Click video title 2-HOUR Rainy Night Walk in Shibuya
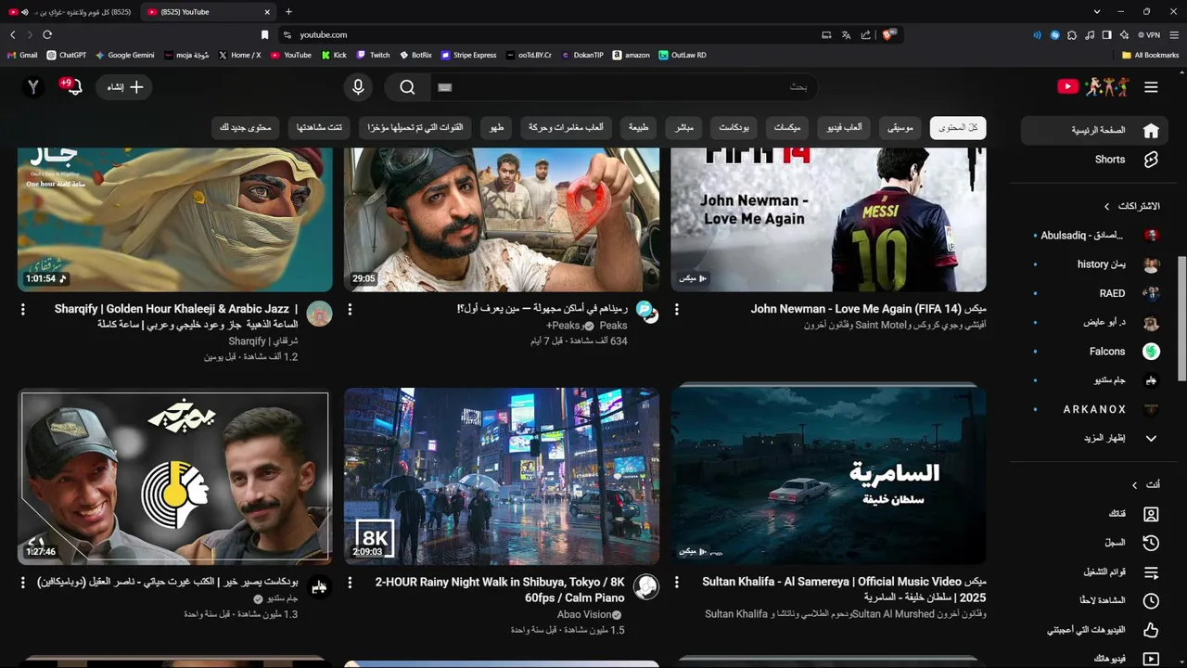 point(500,590)
